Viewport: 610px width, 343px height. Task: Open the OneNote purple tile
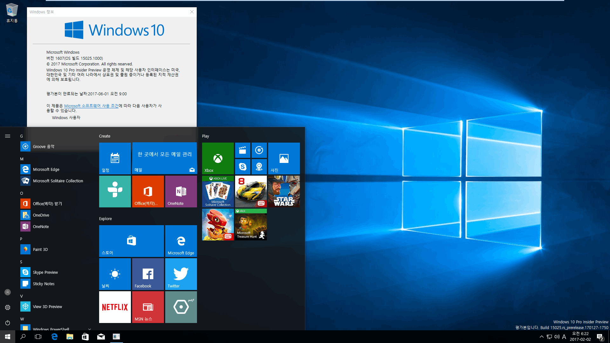pos(181,192)
